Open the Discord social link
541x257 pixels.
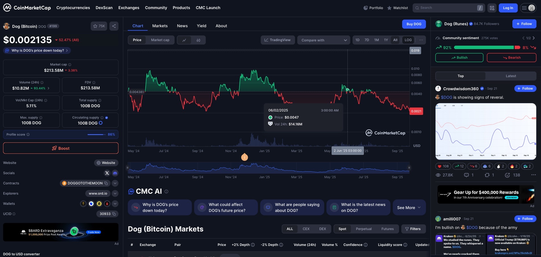point(115,173)
